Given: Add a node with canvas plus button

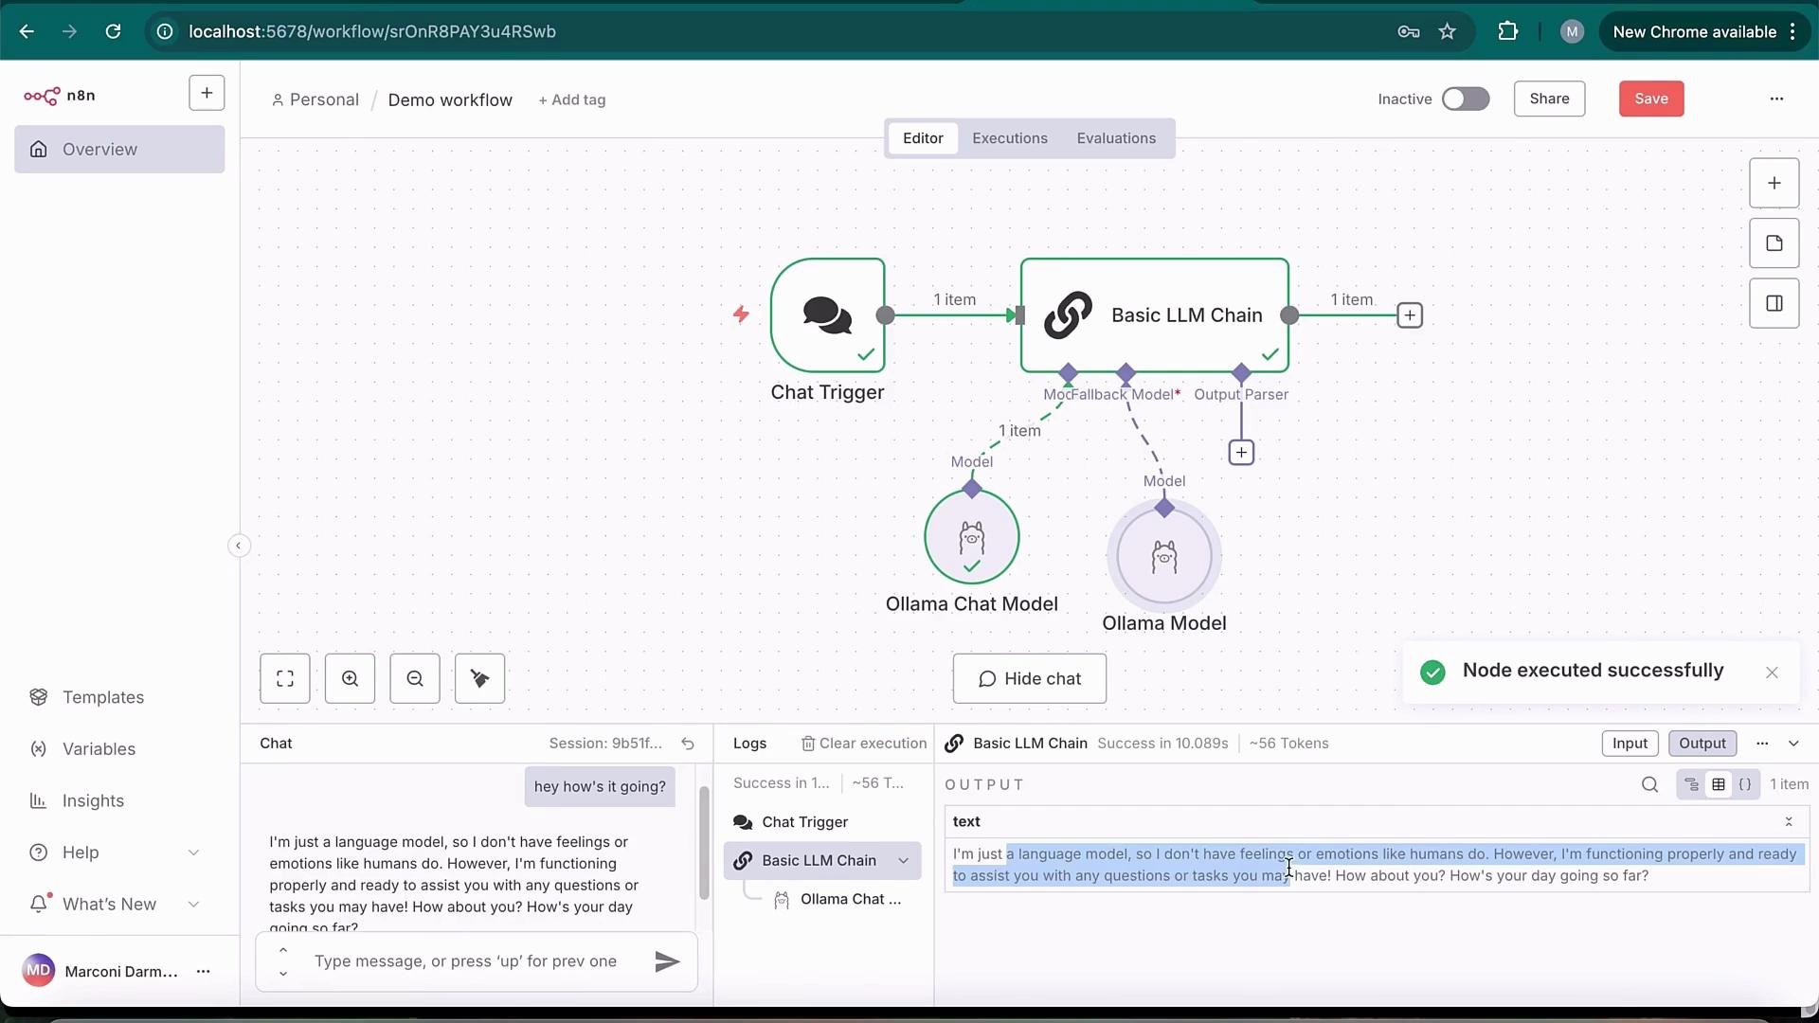Looking at the screenshot, I should (x=1774, y=183).
